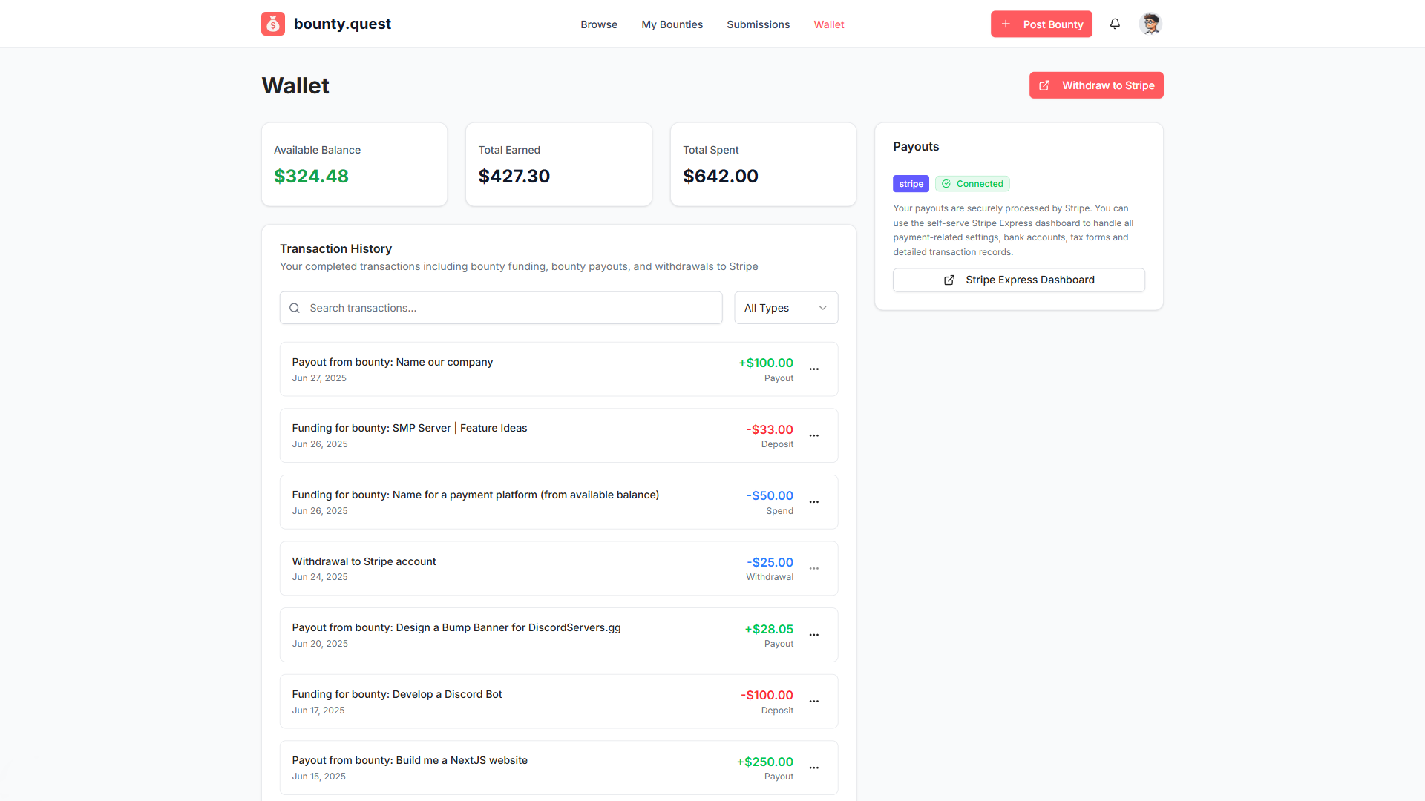Open the All Types filter dropdown

tap(786, 307)
